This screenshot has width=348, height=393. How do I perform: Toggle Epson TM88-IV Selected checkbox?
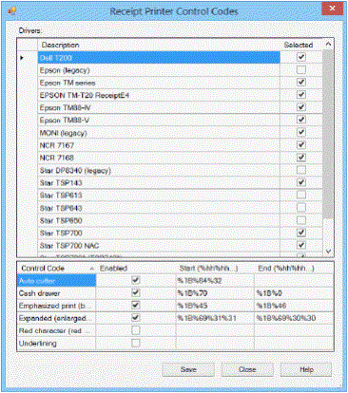(x=301, y=107)
